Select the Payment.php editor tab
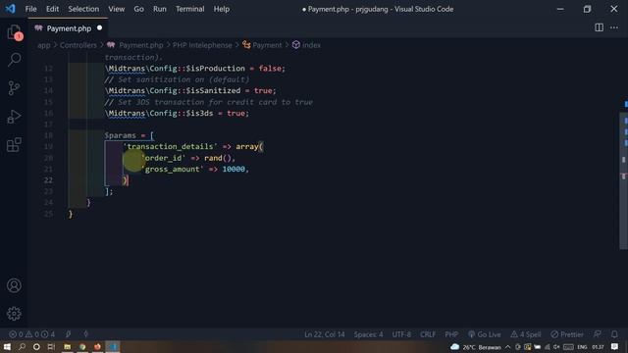The width and height of the screenshot is (628, 353). (x=68, y=28)
